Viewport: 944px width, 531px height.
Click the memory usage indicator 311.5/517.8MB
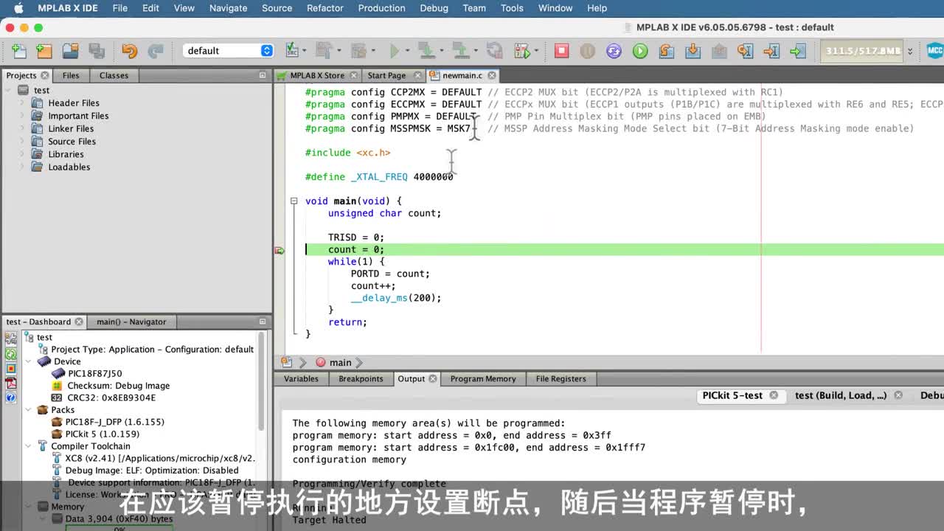[x=862, y=51]
